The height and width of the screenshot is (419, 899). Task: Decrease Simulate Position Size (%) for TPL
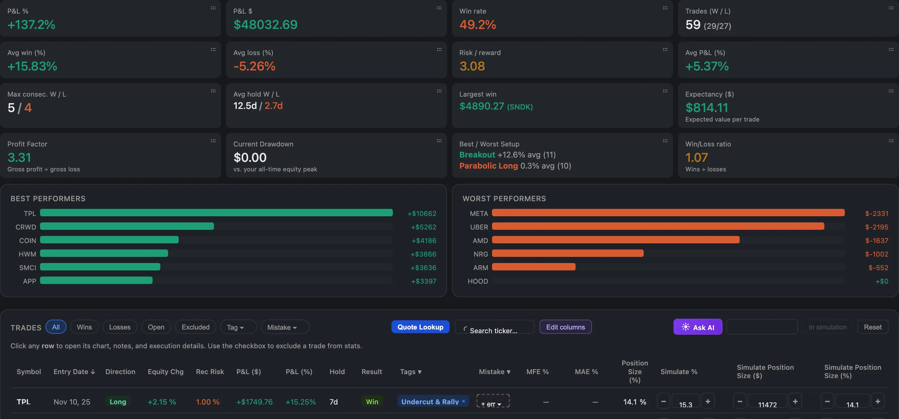(827, 401)
